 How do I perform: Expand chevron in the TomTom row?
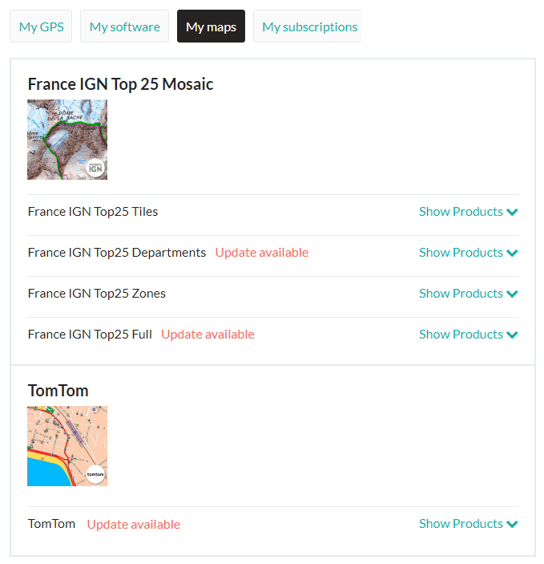[x=512, y=525]
